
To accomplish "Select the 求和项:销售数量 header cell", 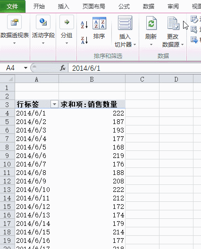I will (92, 104).
